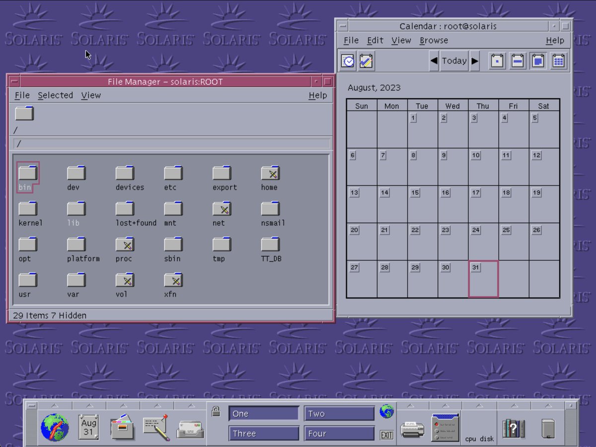The width and height of the screenshot is (596, 447).
Task: Switch to workspace Four
Action: click(x=339, y=434)
